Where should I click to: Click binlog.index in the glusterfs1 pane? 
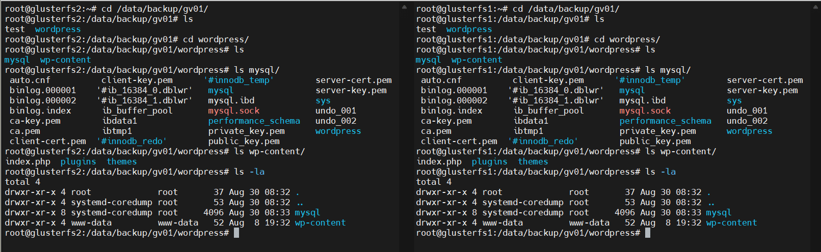click(x=451, y=110)
